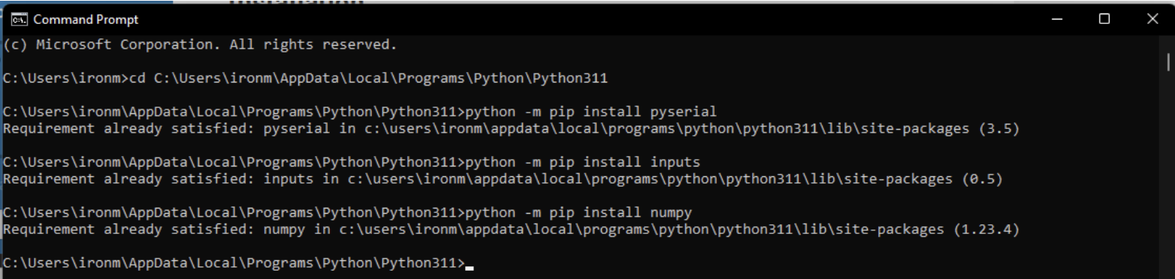
Task: Place cursor at the blinking final prompt
Action: click(x=469, y=263)
